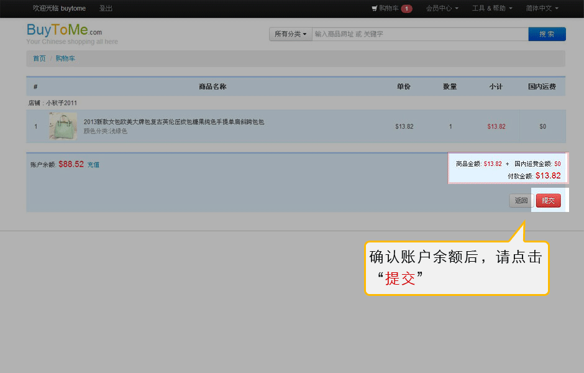Go to 首页 in the breadcrumb
This screenshot has height=373, width=584.
tap(39, 58)
